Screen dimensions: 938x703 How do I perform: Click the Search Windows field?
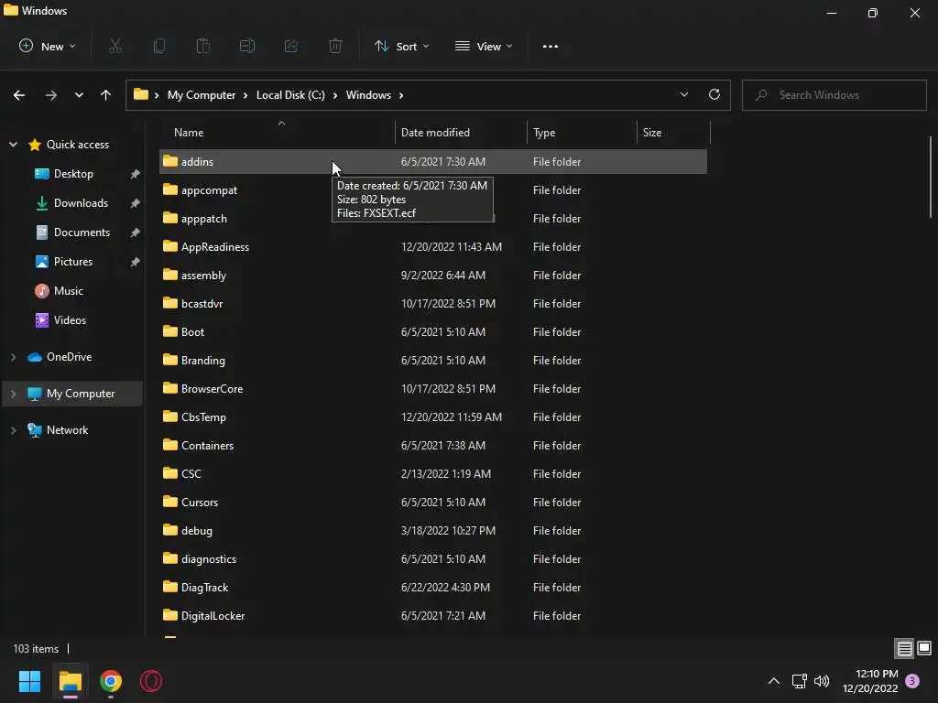point(834,95)
